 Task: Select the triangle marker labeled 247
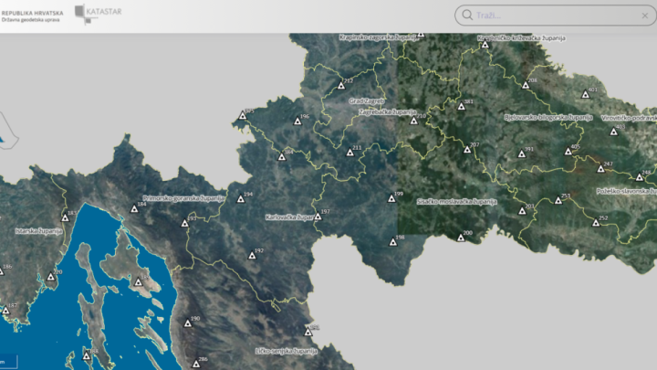600,170
